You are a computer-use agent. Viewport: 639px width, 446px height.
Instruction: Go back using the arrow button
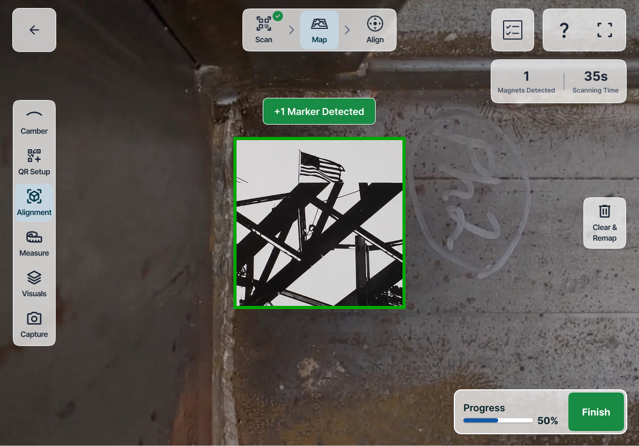tap(34, 30)
